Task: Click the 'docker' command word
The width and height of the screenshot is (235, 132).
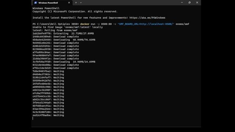Action: [85, 24]
